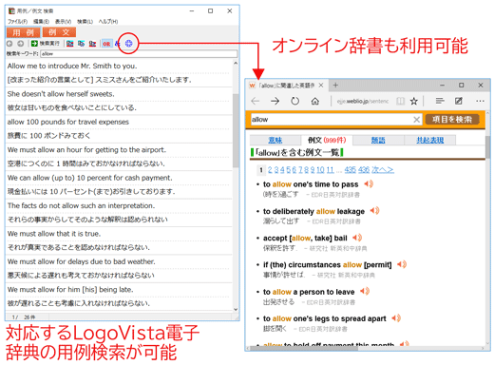Go to browser home page

(x=314, y=101)
